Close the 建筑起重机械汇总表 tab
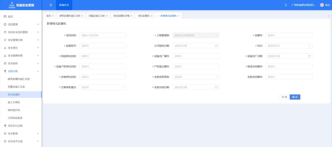Screen dimensions: 332x147 [x=82, y=16]
